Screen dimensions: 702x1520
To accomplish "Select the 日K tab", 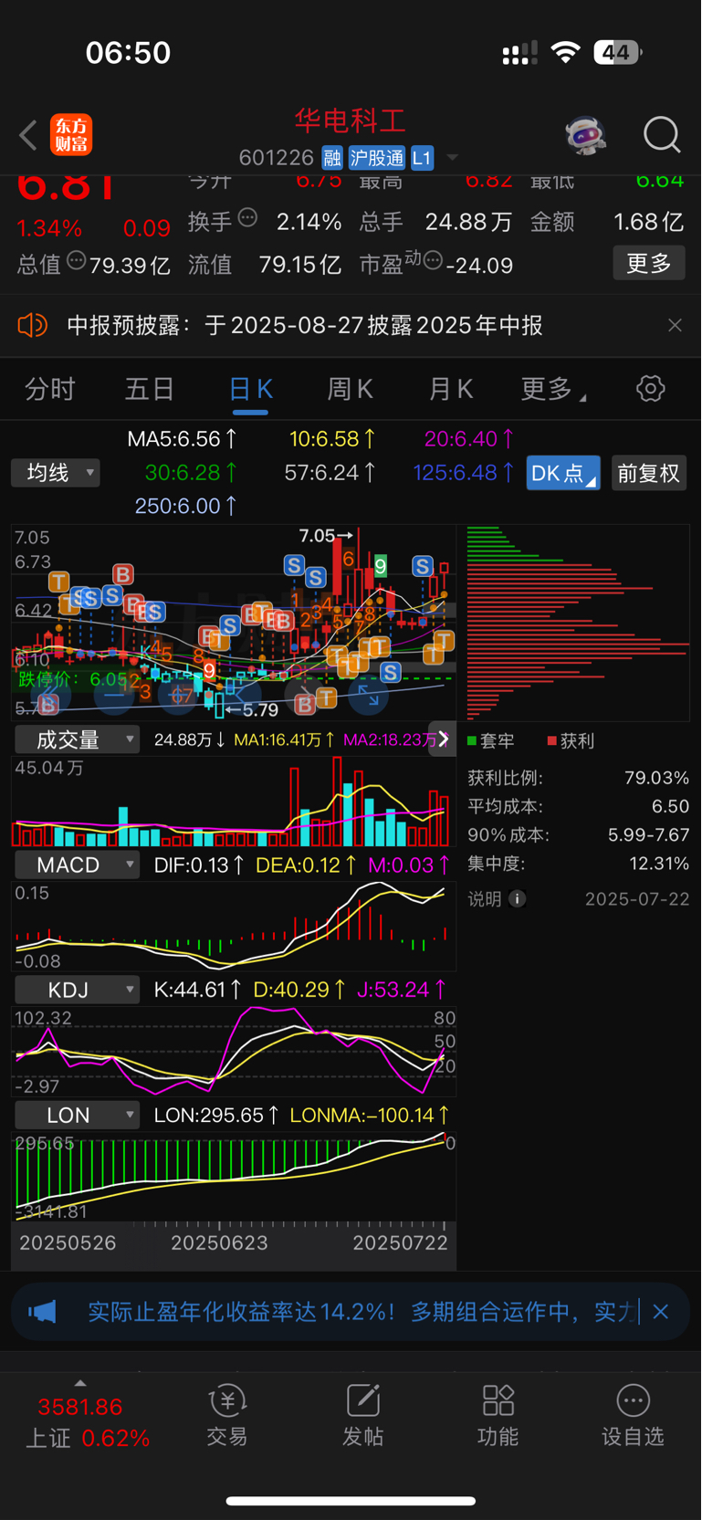I will pyautogui.click(x=250, y=389).
